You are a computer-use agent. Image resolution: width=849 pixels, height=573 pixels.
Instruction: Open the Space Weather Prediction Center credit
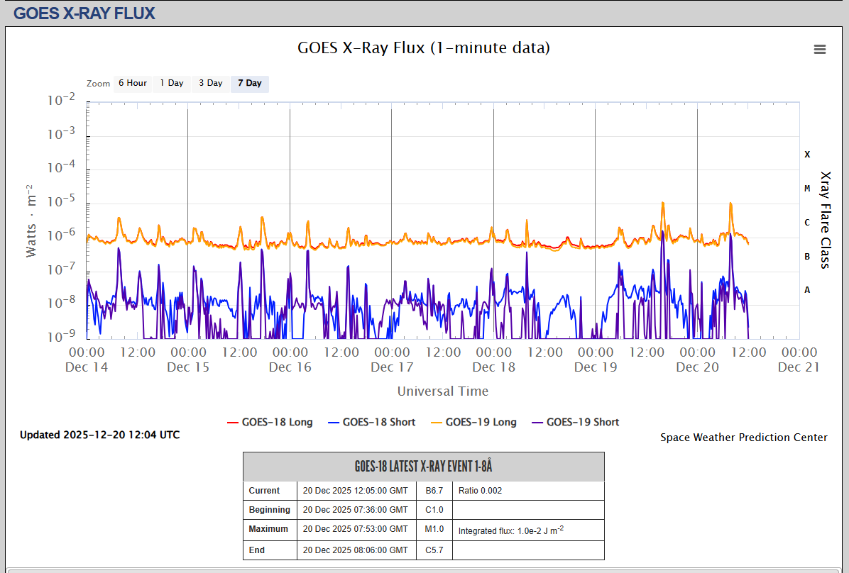coord(743,438)
